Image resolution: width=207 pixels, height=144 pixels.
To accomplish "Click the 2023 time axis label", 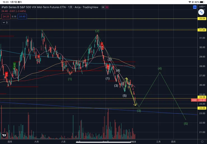I will tap(133, 142).
